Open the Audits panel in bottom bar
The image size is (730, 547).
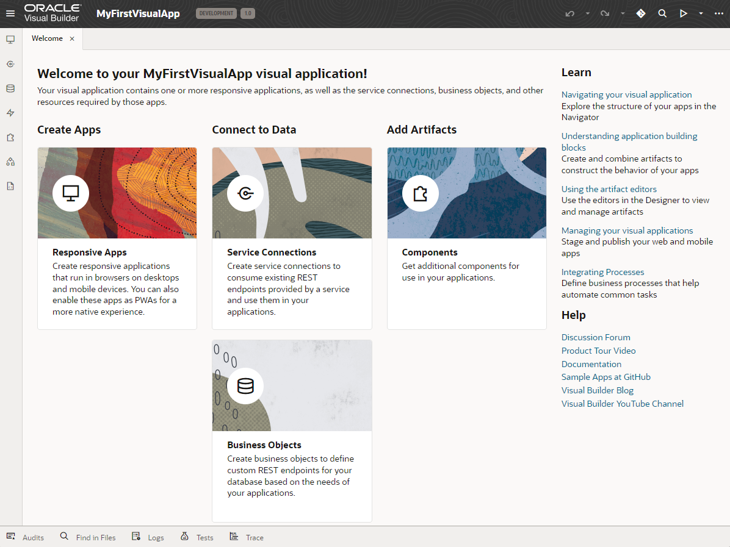pos(26,537)
